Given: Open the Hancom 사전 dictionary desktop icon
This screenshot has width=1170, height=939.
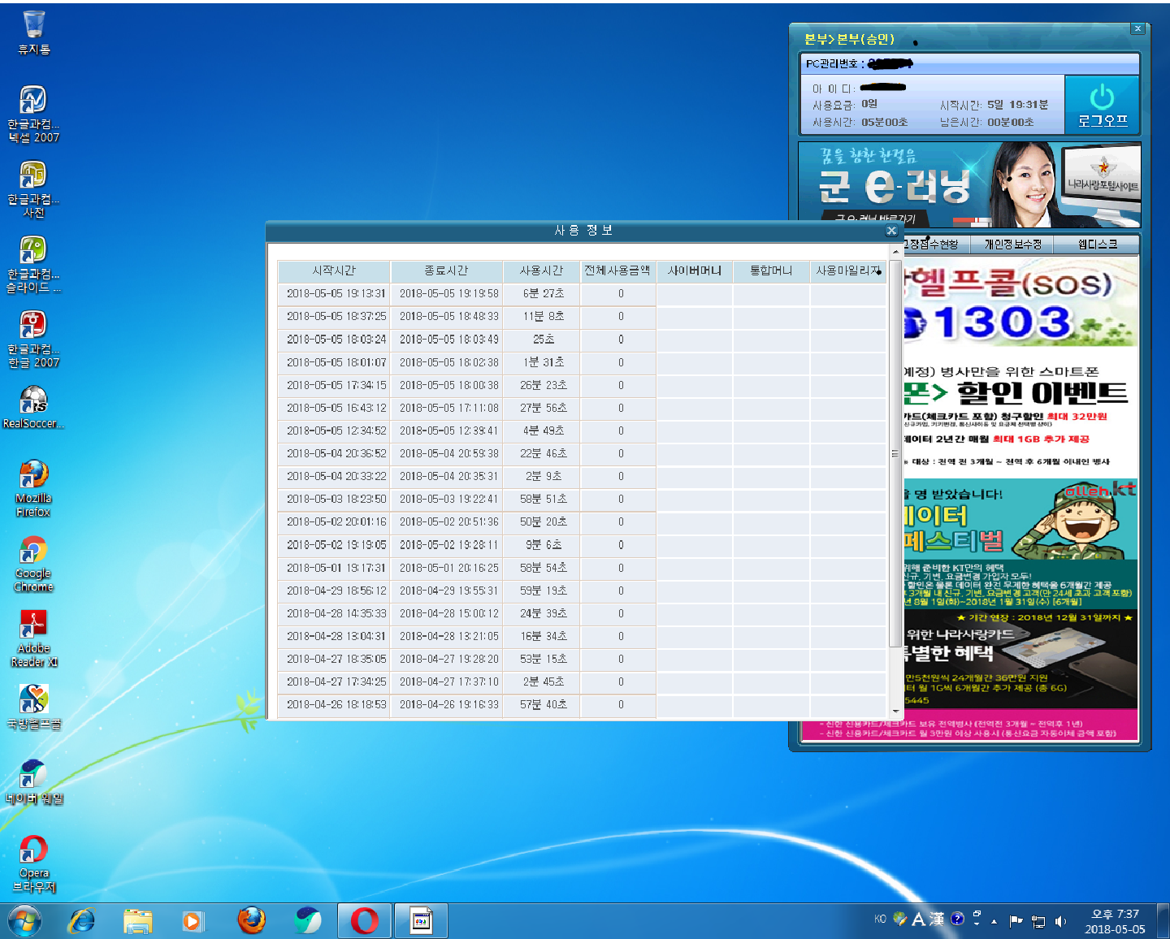Looking at the screenshot, I should tap(33, 189).
